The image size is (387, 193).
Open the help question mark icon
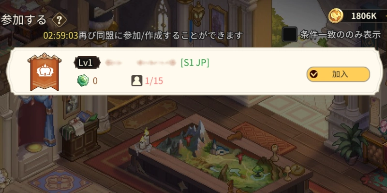pos(59,20)
